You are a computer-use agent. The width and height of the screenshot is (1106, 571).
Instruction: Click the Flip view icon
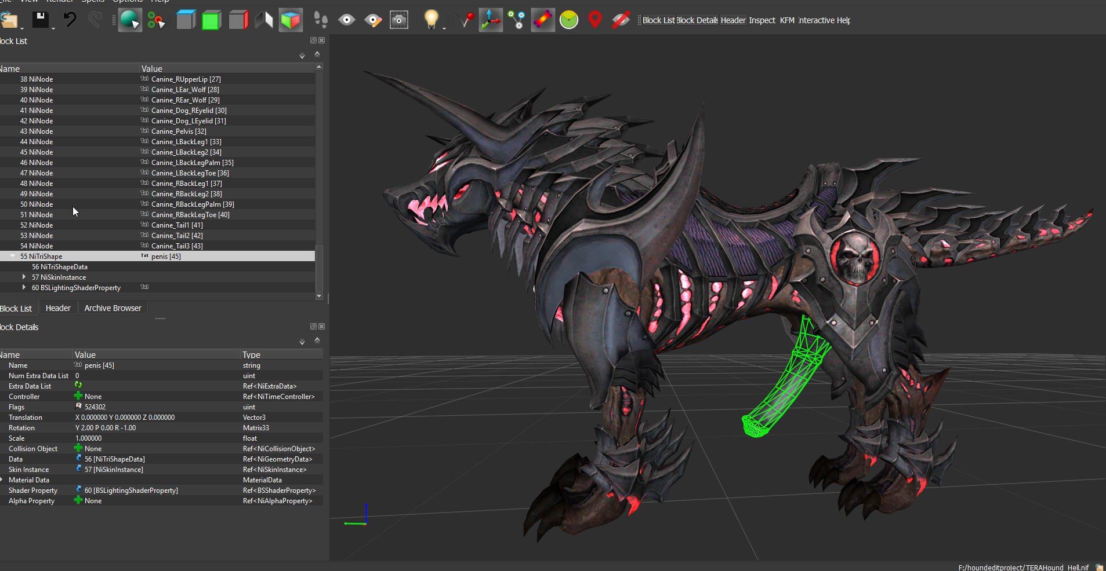[x=264, y=20]
